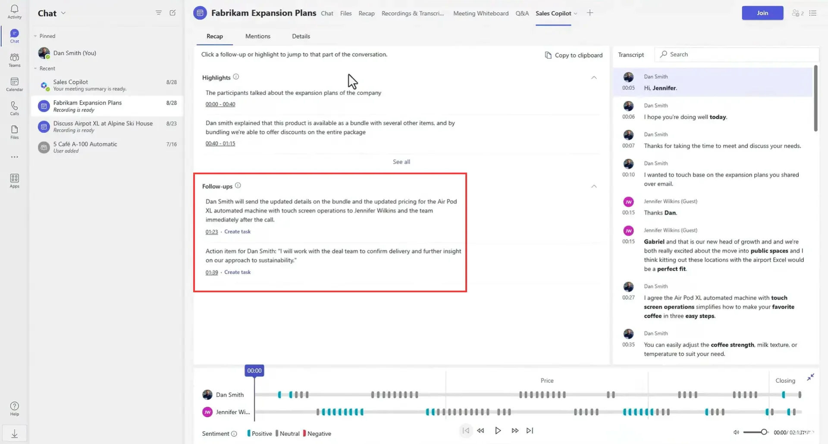The image size is (828, 444).
Task: Open the Calendar in left rail
Action: [14, 84]
